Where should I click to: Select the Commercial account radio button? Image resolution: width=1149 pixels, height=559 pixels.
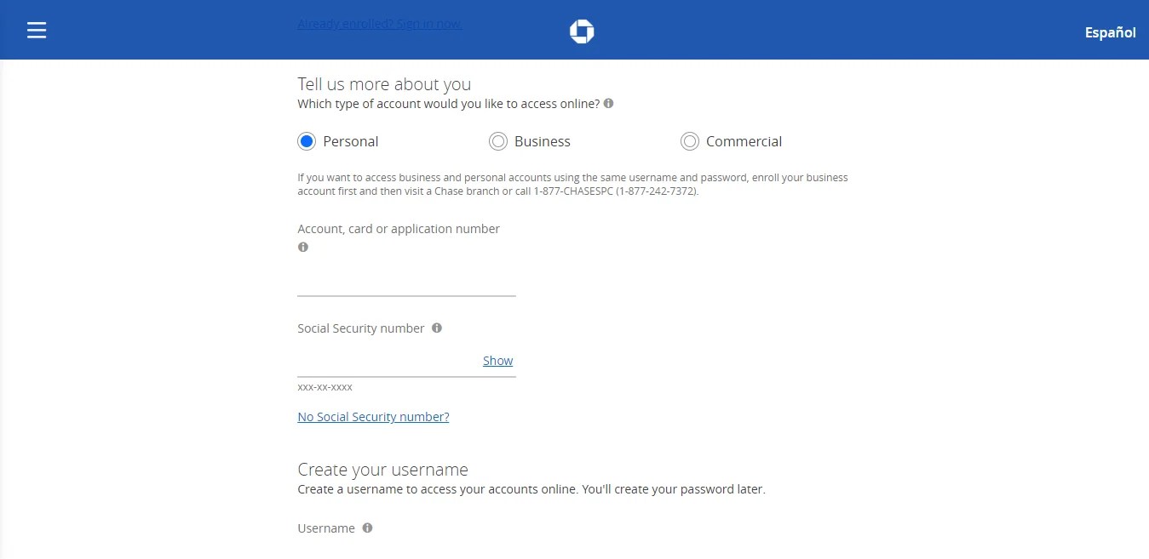[690, 141]
